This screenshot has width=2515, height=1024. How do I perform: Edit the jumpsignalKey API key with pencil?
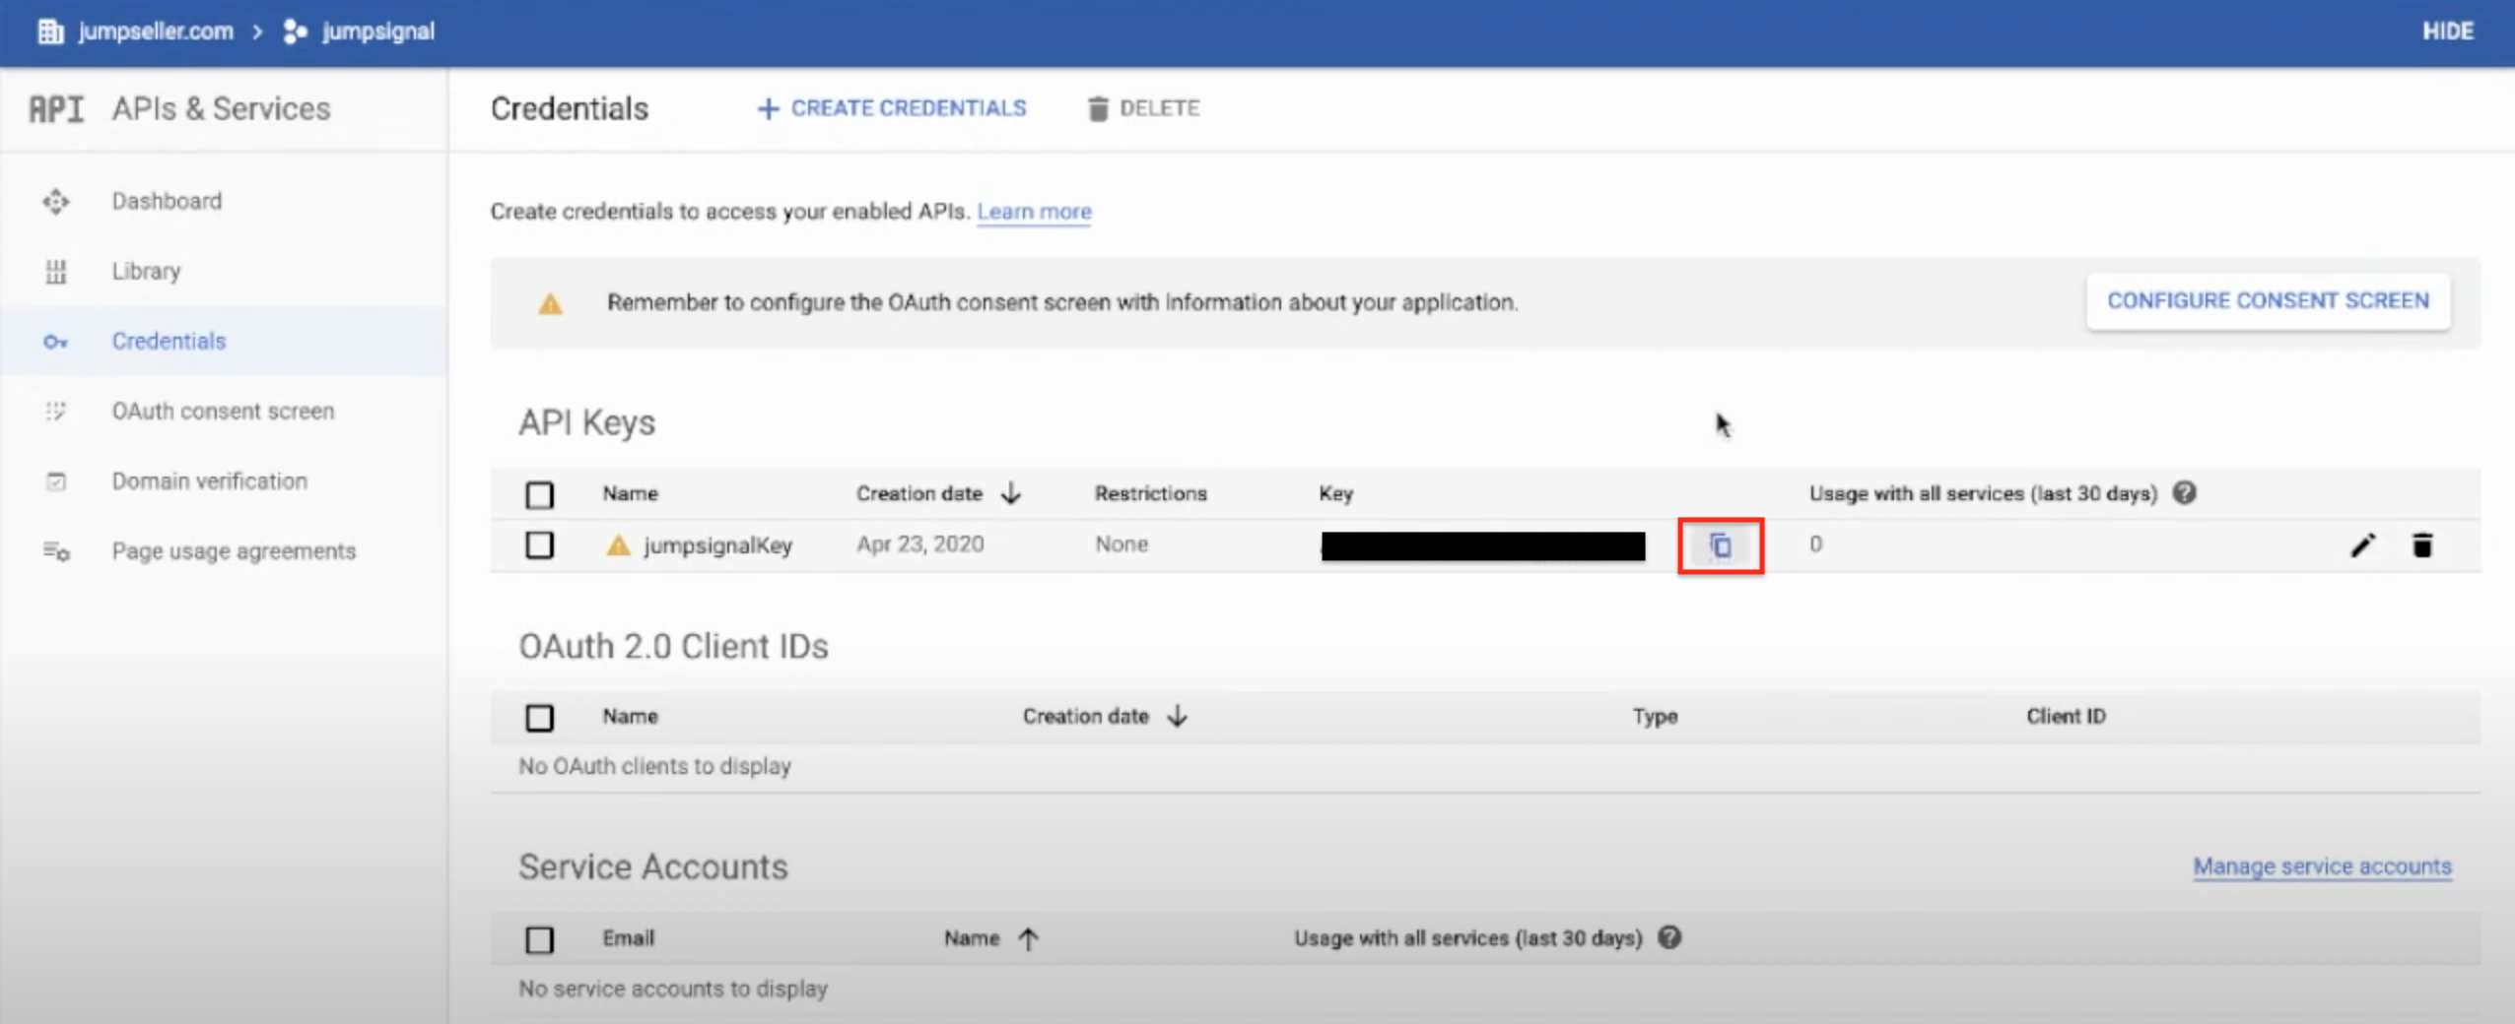(2362, 544)
